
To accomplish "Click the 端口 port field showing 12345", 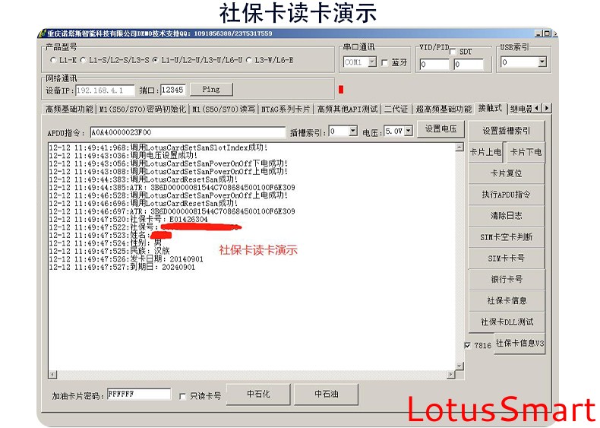I will click(173, 90).
